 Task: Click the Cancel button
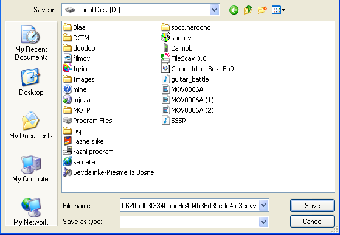click(312, 222)
